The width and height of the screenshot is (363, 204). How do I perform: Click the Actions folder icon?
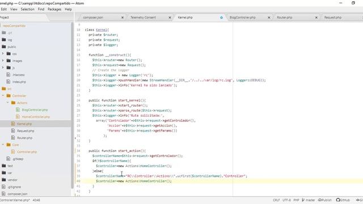pos(13,103)
